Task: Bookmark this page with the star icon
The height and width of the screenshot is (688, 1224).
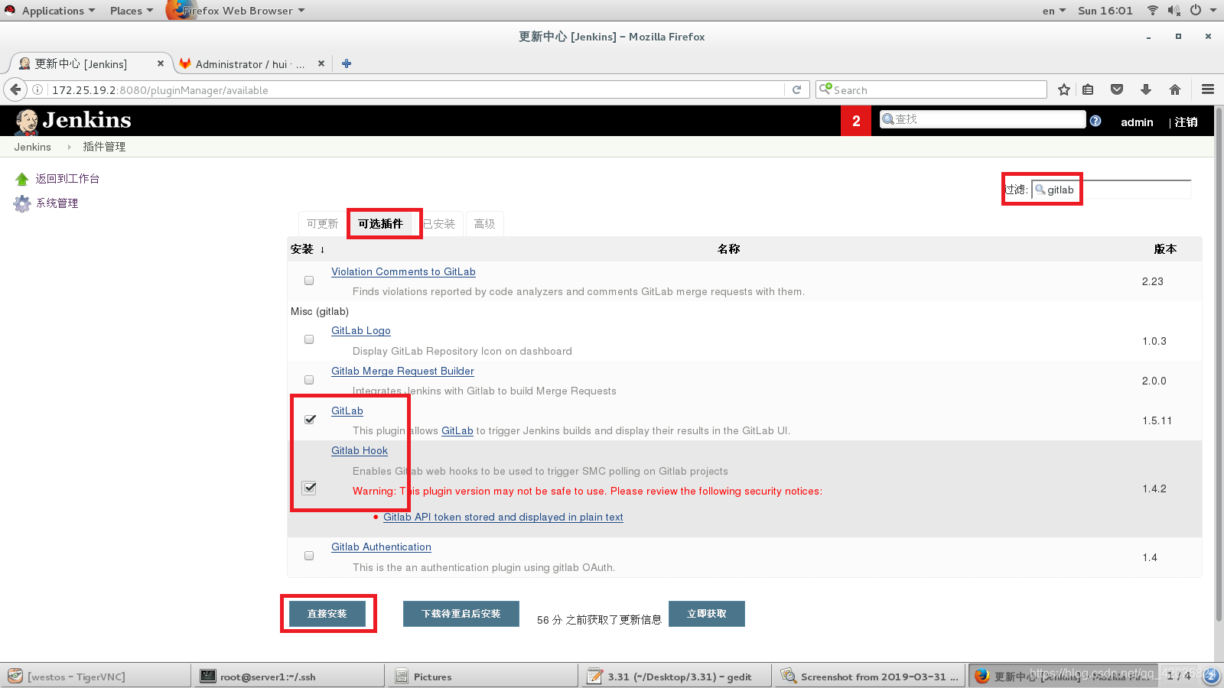Action: click(1063, 89)
